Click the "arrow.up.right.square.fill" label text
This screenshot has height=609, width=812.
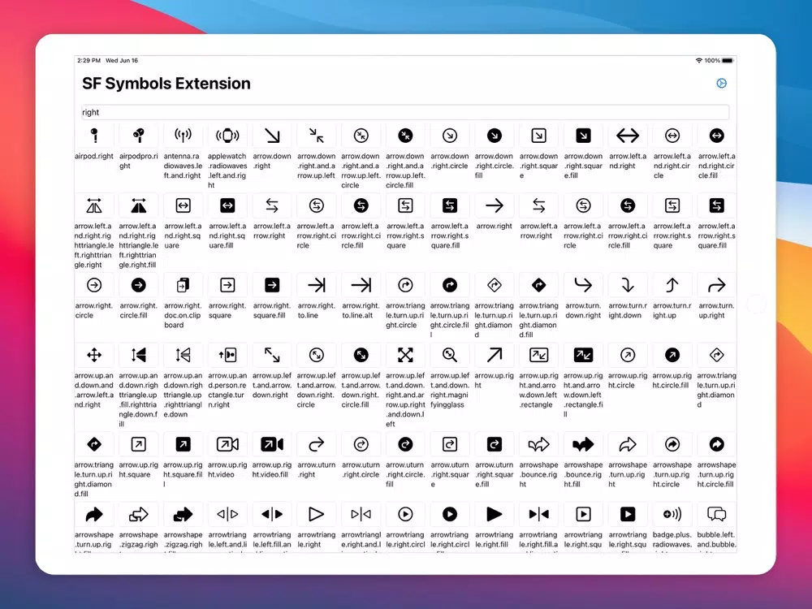[183, 474]
